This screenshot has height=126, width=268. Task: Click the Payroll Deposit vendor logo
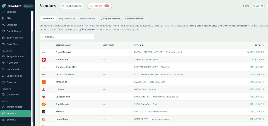tap(44, 52)
